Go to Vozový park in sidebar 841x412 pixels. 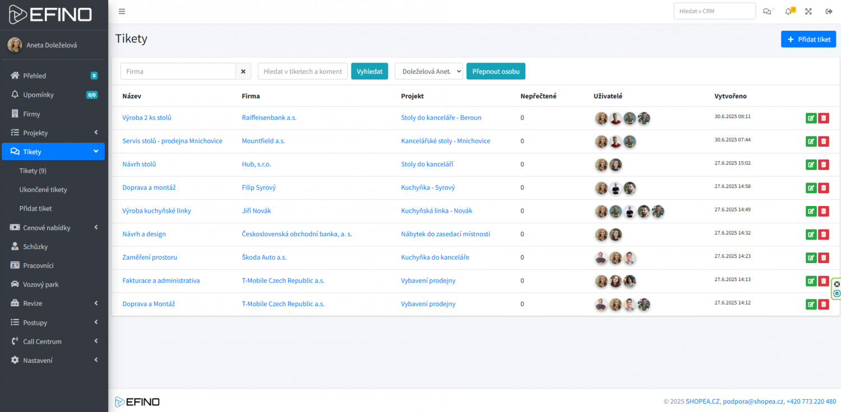tap(41, 284)
